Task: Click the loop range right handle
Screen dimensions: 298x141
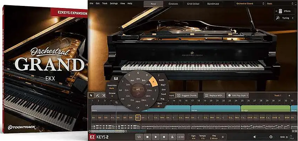Action: point(126,131)
